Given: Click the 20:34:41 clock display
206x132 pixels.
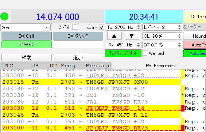Looking at the screenshot, I should pyautogui.click(x=144, y=17).
